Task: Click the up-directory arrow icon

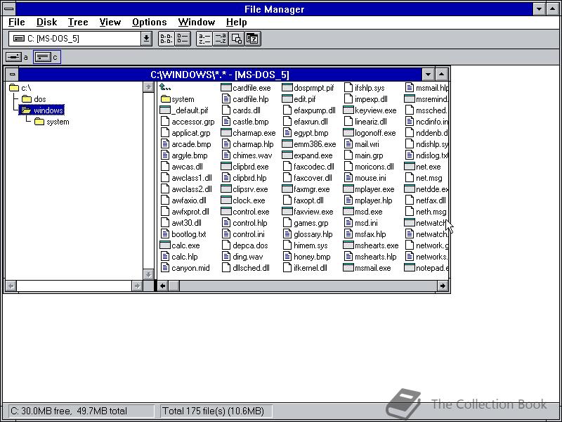Action: [x=165, y=87]
